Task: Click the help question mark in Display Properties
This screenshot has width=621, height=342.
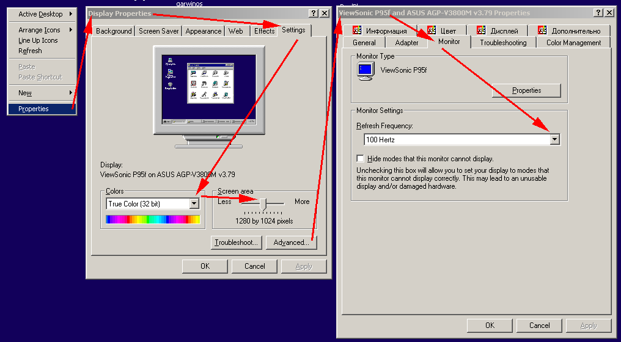Action: pyautogui.click(x=313, y=13)
